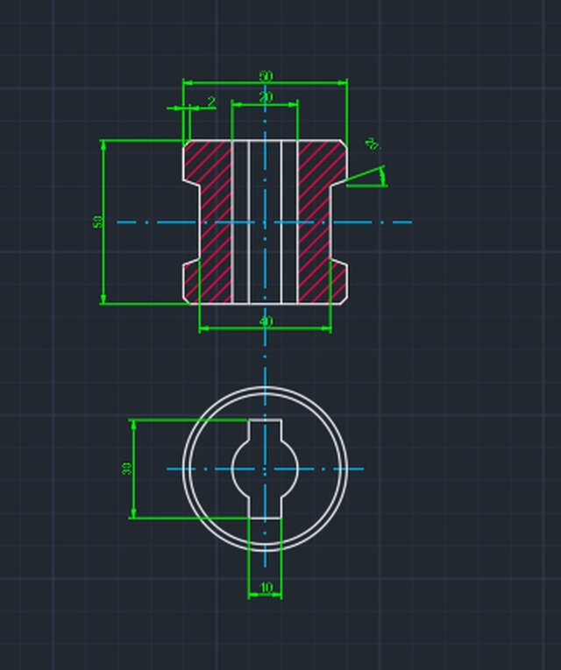
Task: Click the center of the bore hole circle
Action: (x=265, y=469)
